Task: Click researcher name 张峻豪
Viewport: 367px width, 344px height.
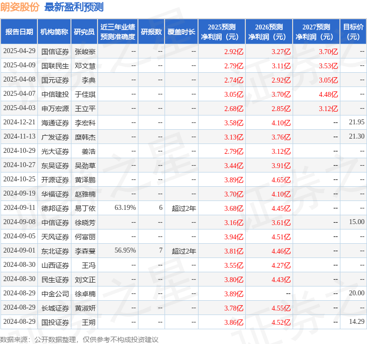Action: [85, 52]
